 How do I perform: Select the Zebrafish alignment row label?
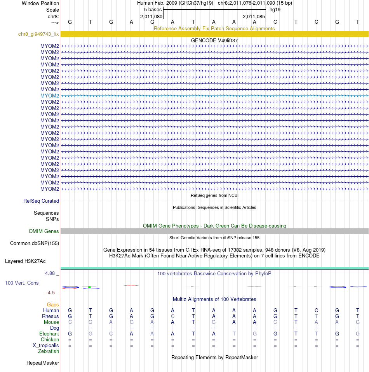(x=49, y=351)
